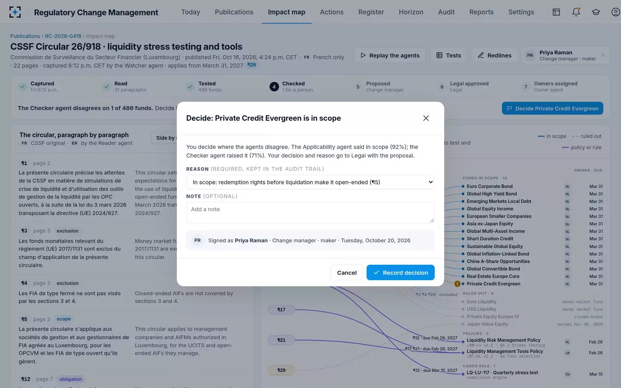Select Liquidity Risk Management Policy
Image resolution: width=621 pixels, height=388 pixels.
point(503,340)
